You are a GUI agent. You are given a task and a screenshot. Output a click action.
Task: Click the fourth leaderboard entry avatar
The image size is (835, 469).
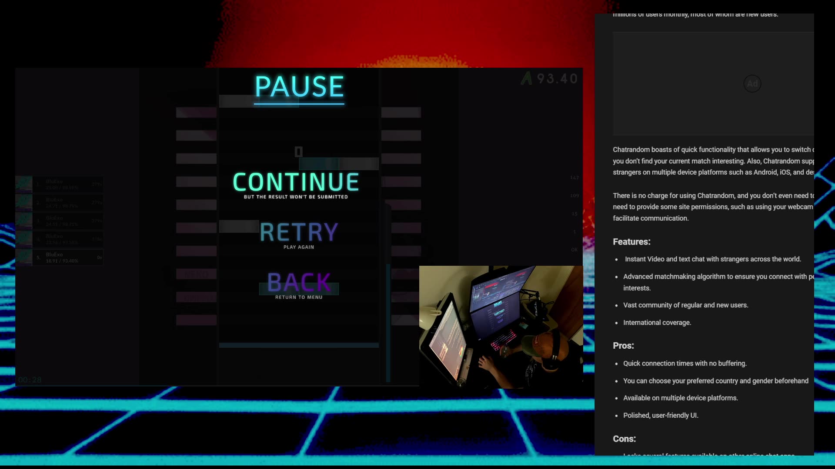tap(24, 239)
